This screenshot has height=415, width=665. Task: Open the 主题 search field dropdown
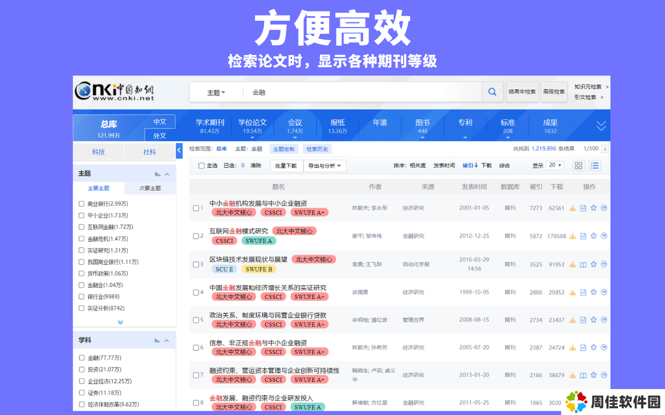(216, 92)
